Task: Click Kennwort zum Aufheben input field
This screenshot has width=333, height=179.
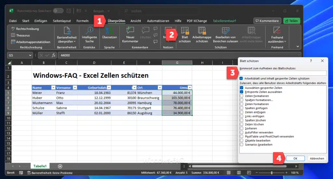Action: click(283, 73)
